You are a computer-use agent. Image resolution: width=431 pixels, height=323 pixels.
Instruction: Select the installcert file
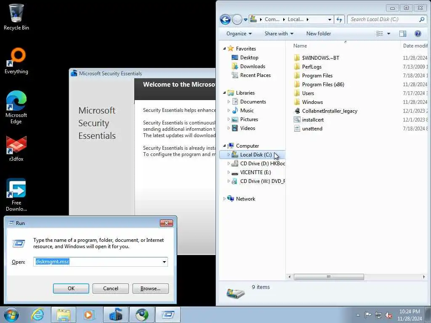pyautogui.click(x=313, y=120)
